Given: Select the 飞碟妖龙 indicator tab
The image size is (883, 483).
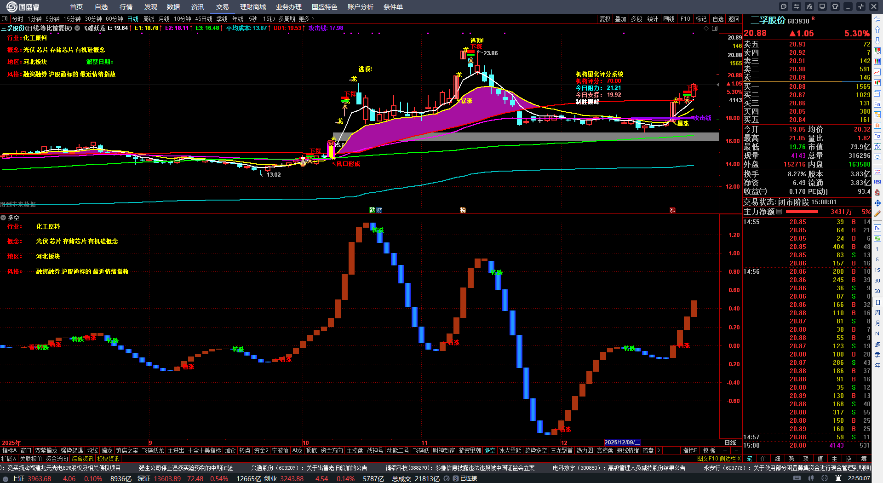Looking at the screenshot, I should coord(153,450).
